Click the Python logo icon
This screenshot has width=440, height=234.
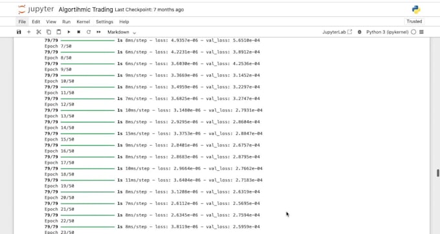416,9
